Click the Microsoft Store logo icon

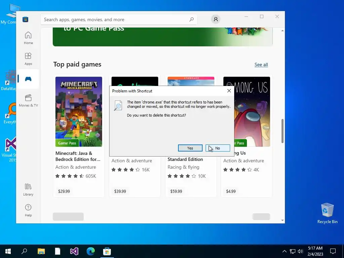(x=26, y=19)
